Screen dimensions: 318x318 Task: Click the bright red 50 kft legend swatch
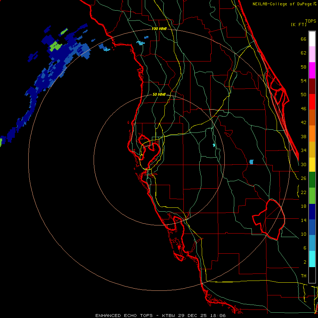[312, 102]
